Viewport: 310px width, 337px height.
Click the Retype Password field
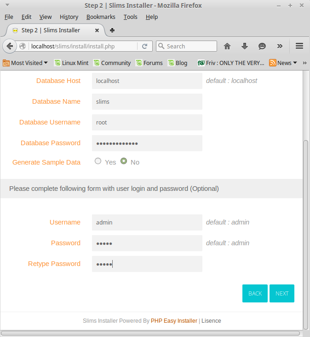point(147,264)
